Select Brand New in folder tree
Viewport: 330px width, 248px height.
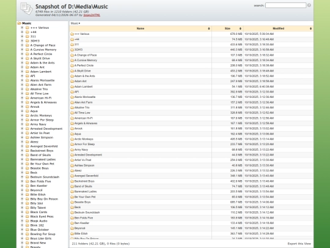coord(38,243)
